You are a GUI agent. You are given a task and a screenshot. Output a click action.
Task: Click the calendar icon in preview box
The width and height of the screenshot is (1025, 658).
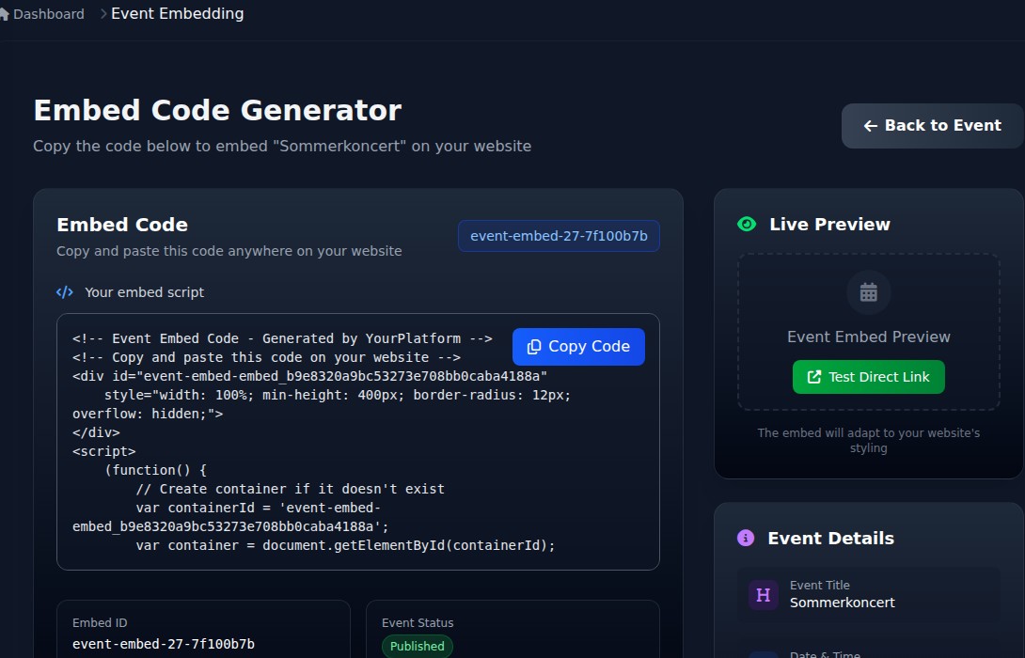[x=868, y=292]
